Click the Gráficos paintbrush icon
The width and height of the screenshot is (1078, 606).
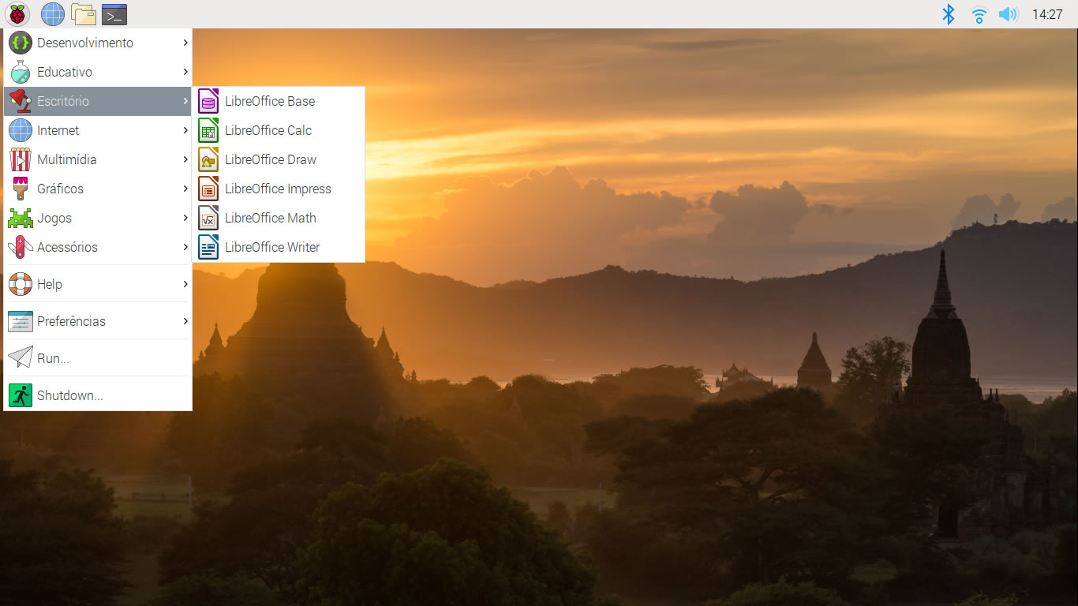(x=21, y=189)
